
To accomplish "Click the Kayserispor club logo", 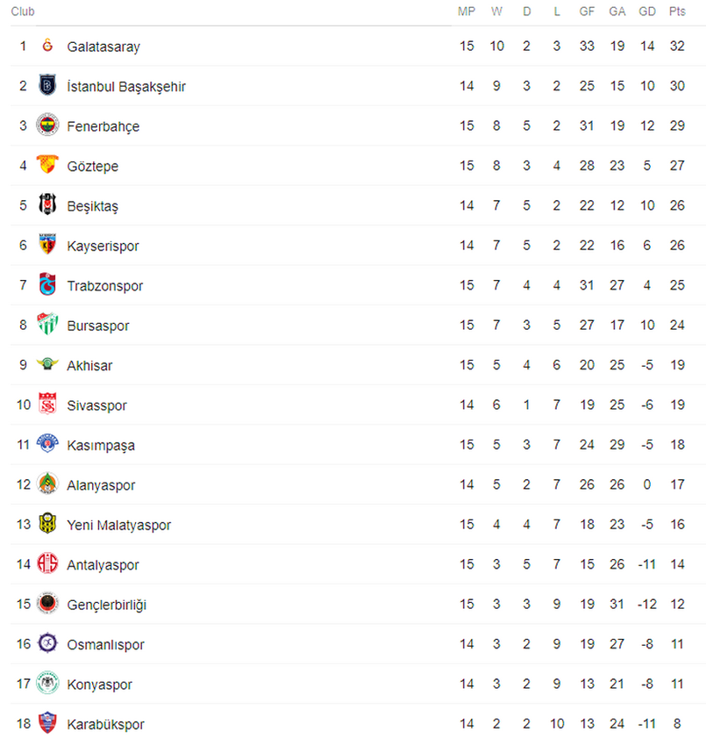I will [47, 244].
